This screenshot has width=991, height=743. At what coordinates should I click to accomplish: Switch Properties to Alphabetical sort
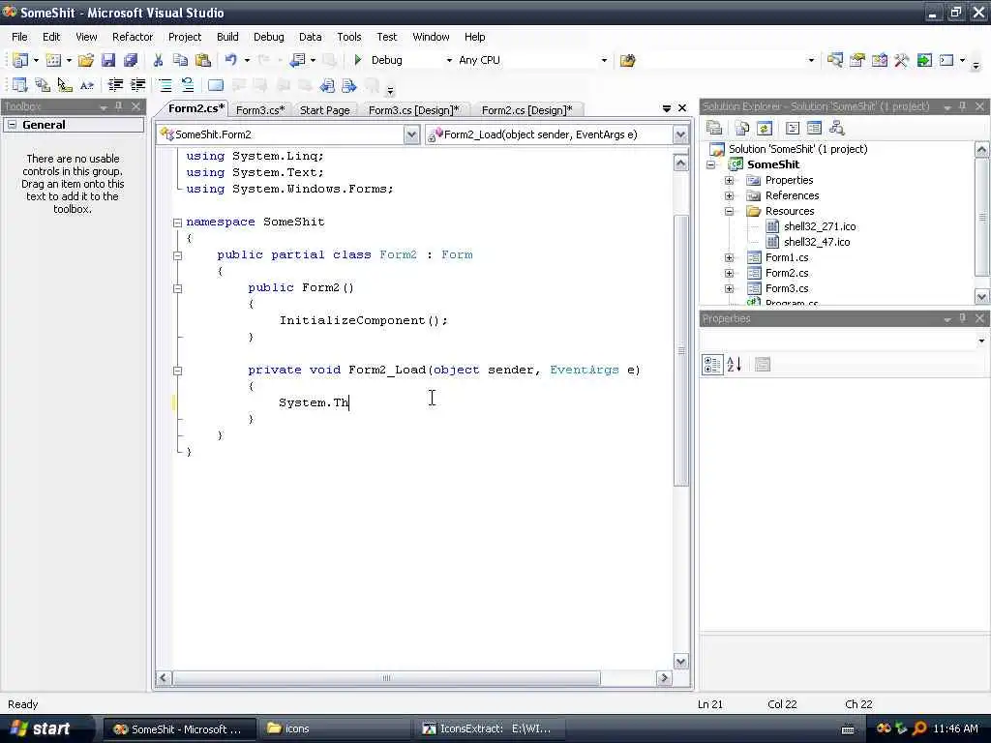point(734,364)
